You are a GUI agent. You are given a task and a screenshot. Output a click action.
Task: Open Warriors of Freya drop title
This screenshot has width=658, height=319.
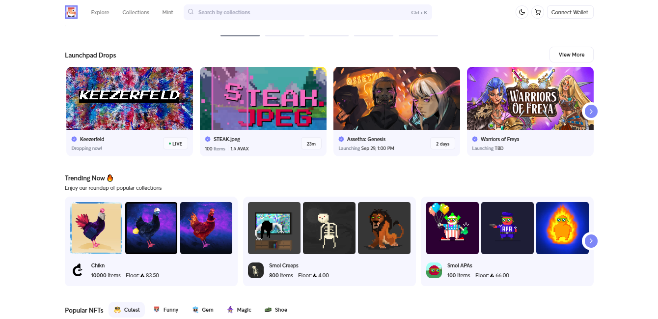pyautogui.click(x=500, y=139)
